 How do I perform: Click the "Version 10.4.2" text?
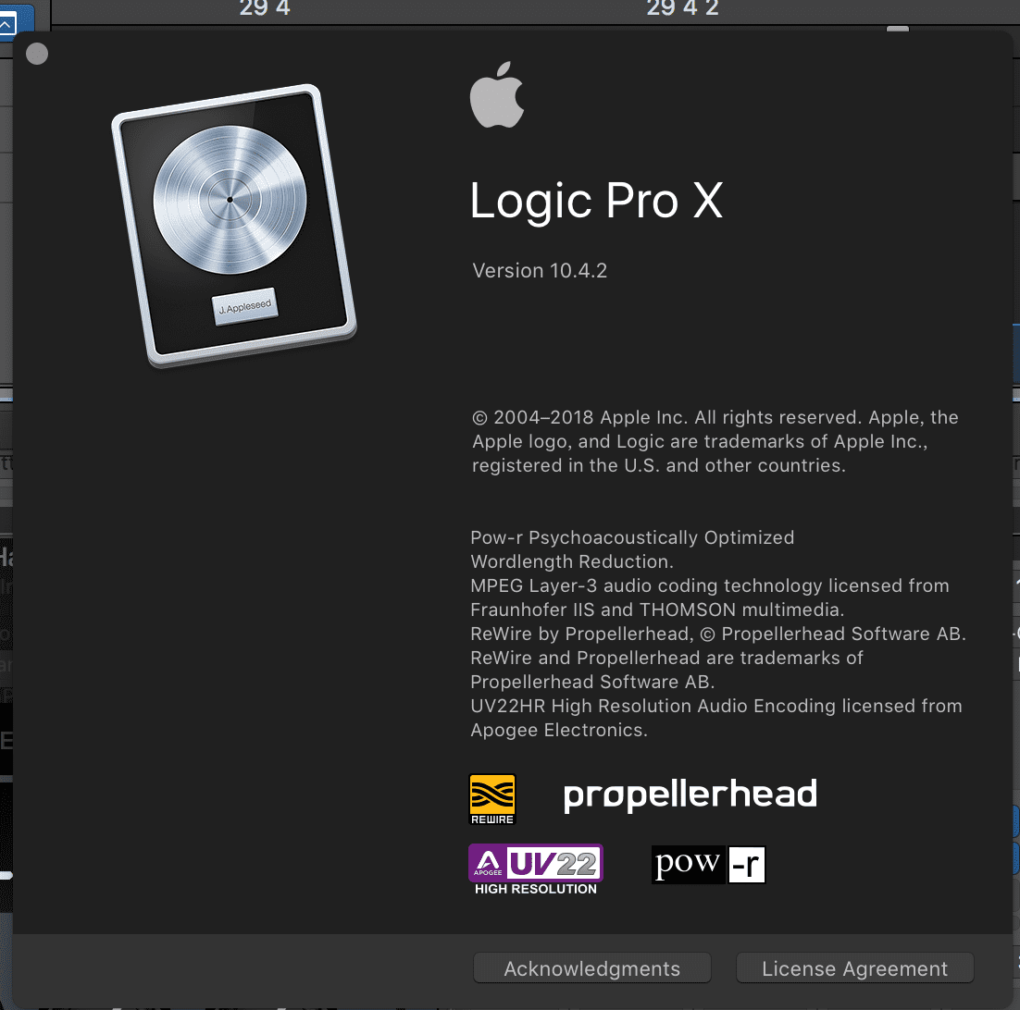[x=540, y=270]
